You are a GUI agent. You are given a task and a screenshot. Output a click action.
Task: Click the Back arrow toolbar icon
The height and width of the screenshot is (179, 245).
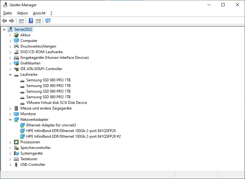point(4,21)
